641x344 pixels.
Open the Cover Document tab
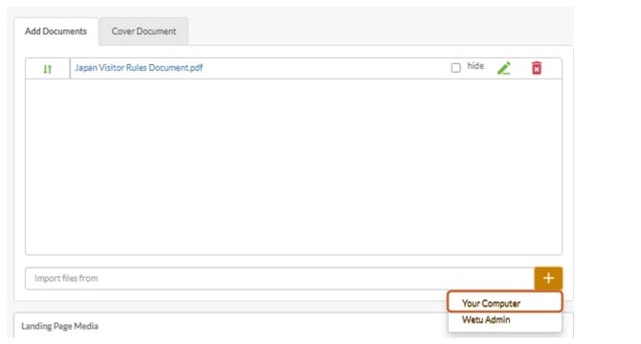tap(144, 32)
